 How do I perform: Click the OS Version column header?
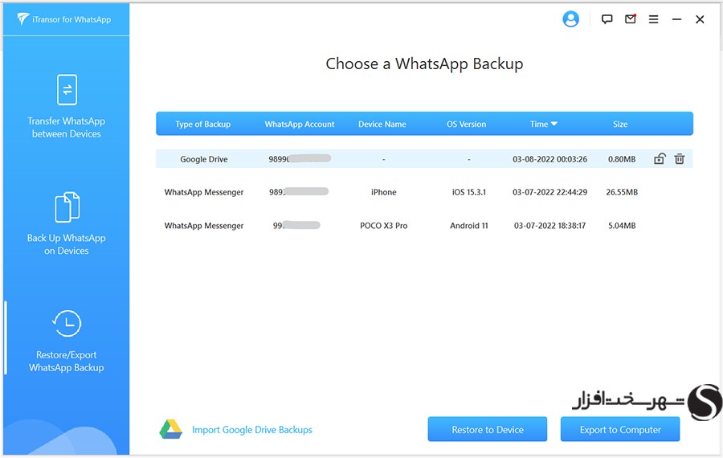[x=466, y=124]
